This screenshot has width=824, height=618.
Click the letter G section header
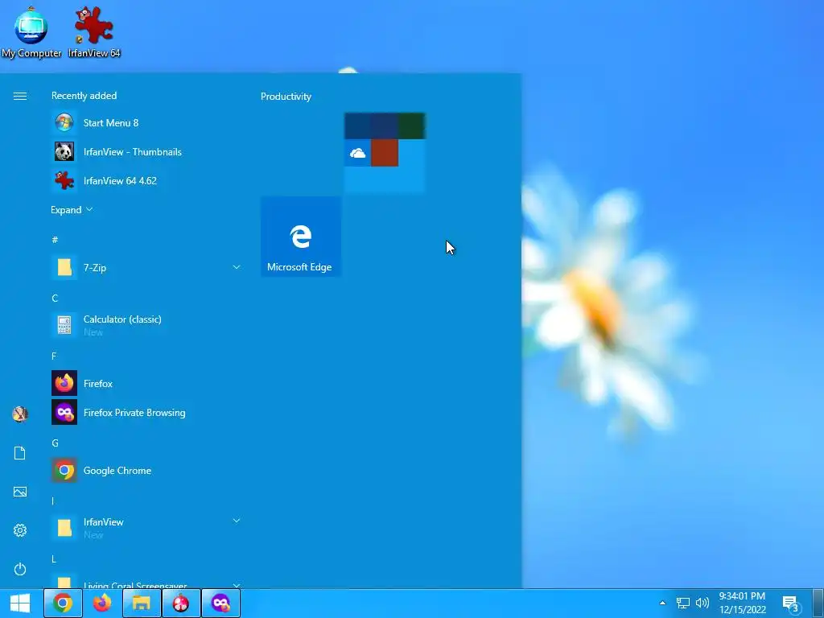55,443
